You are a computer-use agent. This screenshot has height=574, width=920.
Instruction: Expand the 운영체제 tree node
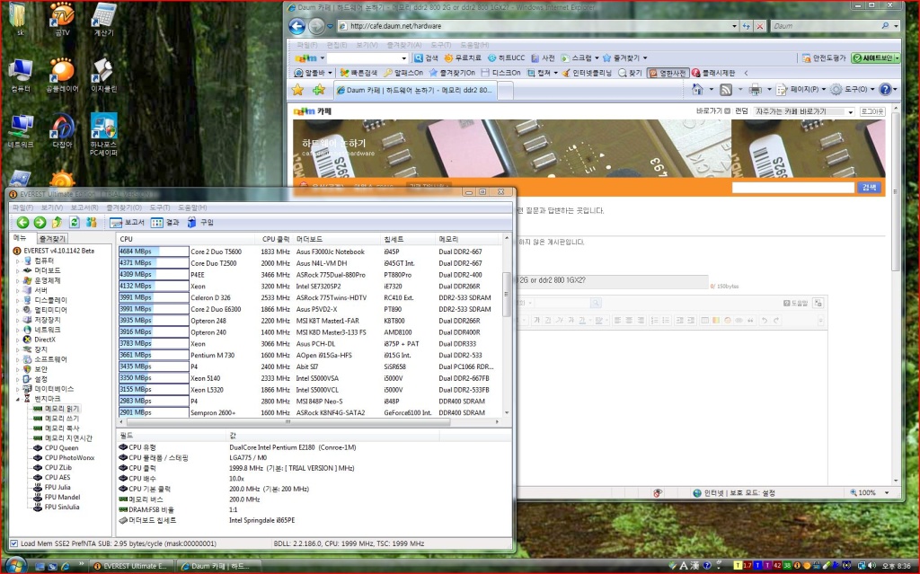(18, 280)
